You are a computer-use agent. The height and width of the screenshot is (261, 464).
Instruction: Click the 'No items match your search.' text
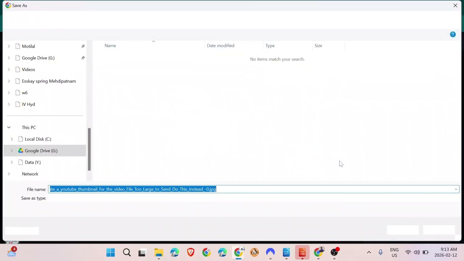[277, 59]
